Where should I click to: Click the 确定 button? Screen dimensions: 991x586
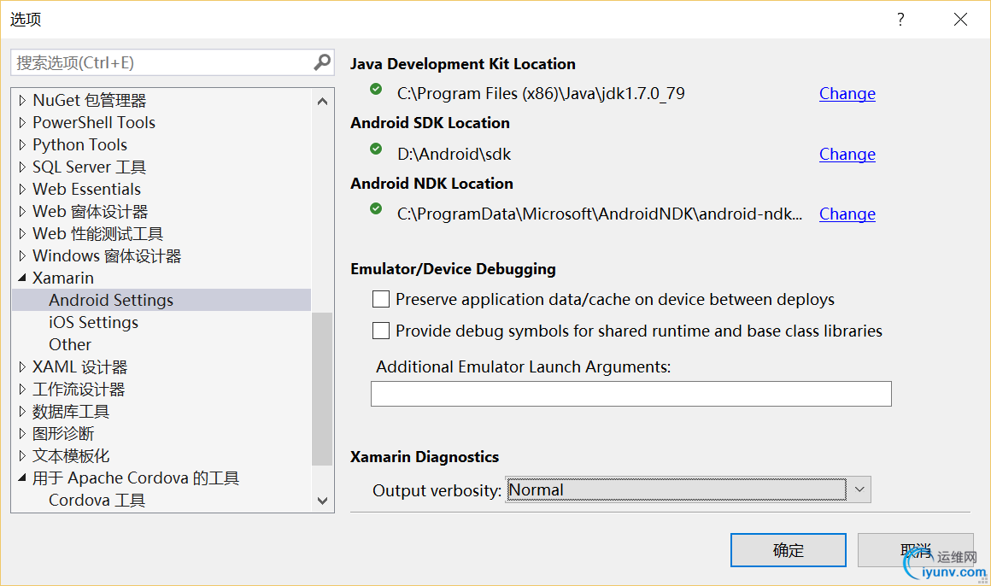[789, 550]
